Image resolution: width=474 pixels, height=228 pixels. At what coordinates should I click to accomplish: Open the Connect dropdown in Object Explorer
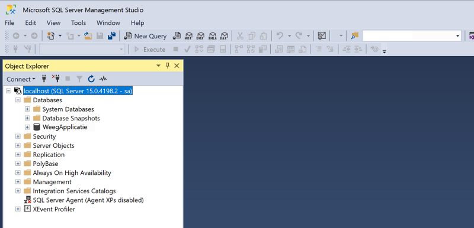(21, 79)
